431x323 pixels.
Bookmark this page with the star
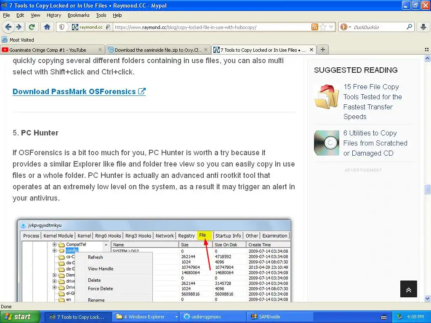pyautogui.click(x=323, y=27)
